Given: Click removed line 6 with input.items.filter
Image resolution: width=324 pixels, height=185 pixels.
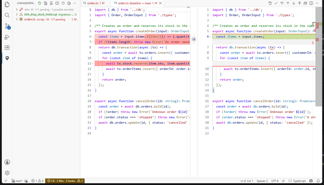Looking at the screenshot, I should (143, 37).
